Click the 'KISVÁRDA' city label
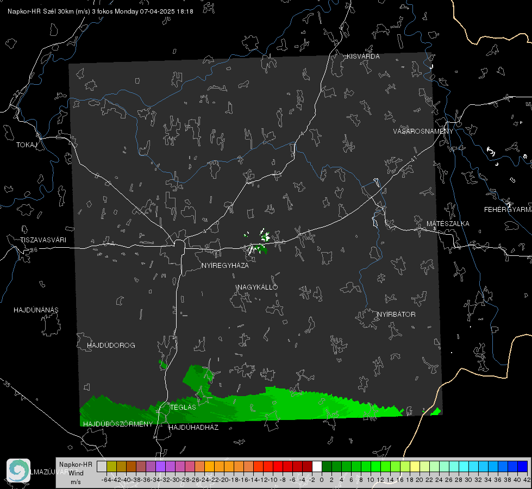 [x=363, y=57]
